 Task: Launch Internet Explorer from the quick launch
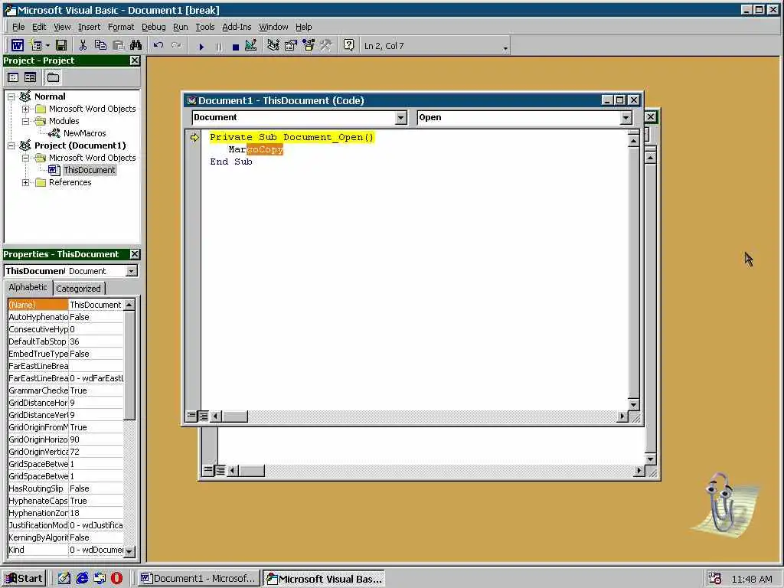pos(81,579)
